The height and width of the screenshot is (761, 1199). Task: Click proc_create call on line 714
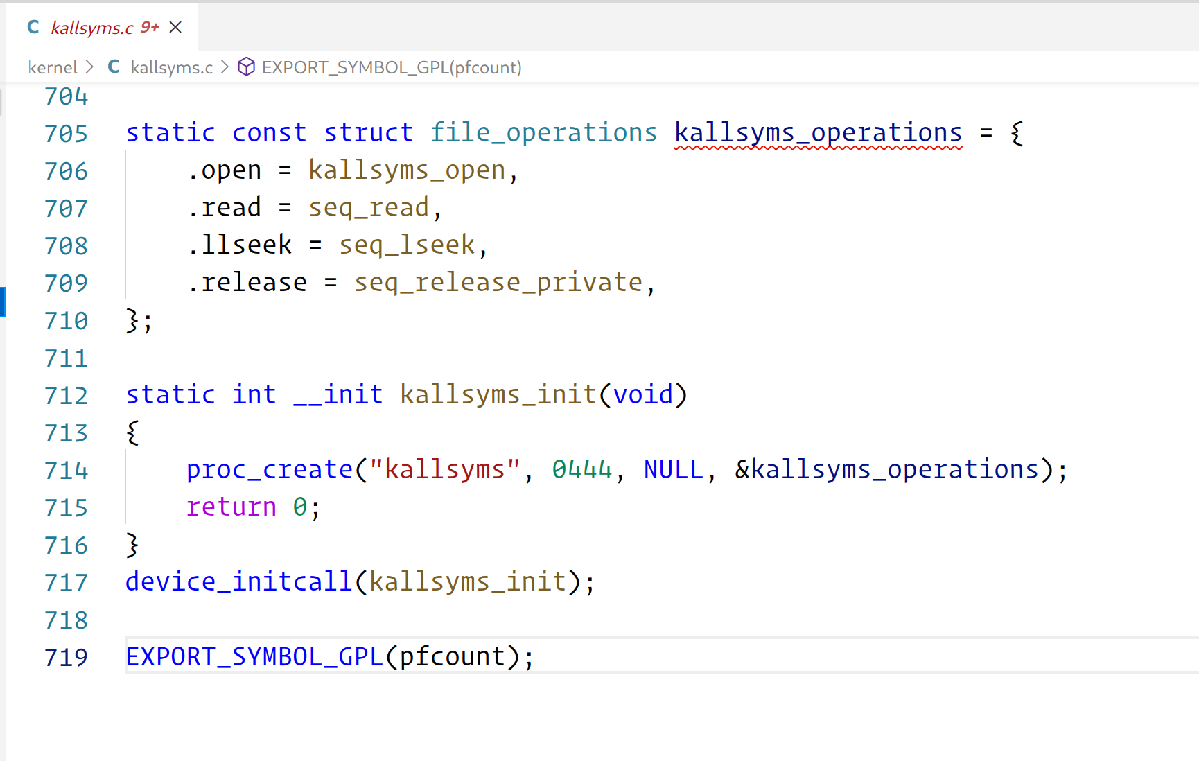pos(270,469)
